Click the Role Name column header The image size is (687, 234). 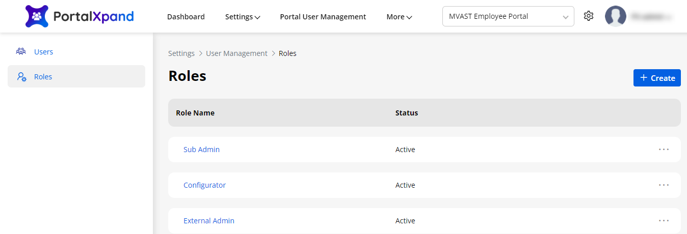195,113
